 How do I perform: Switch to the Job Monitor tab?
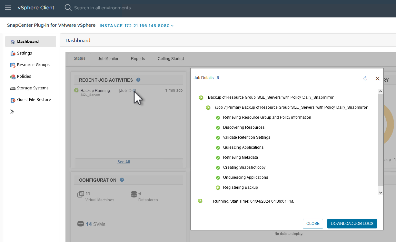108,58
